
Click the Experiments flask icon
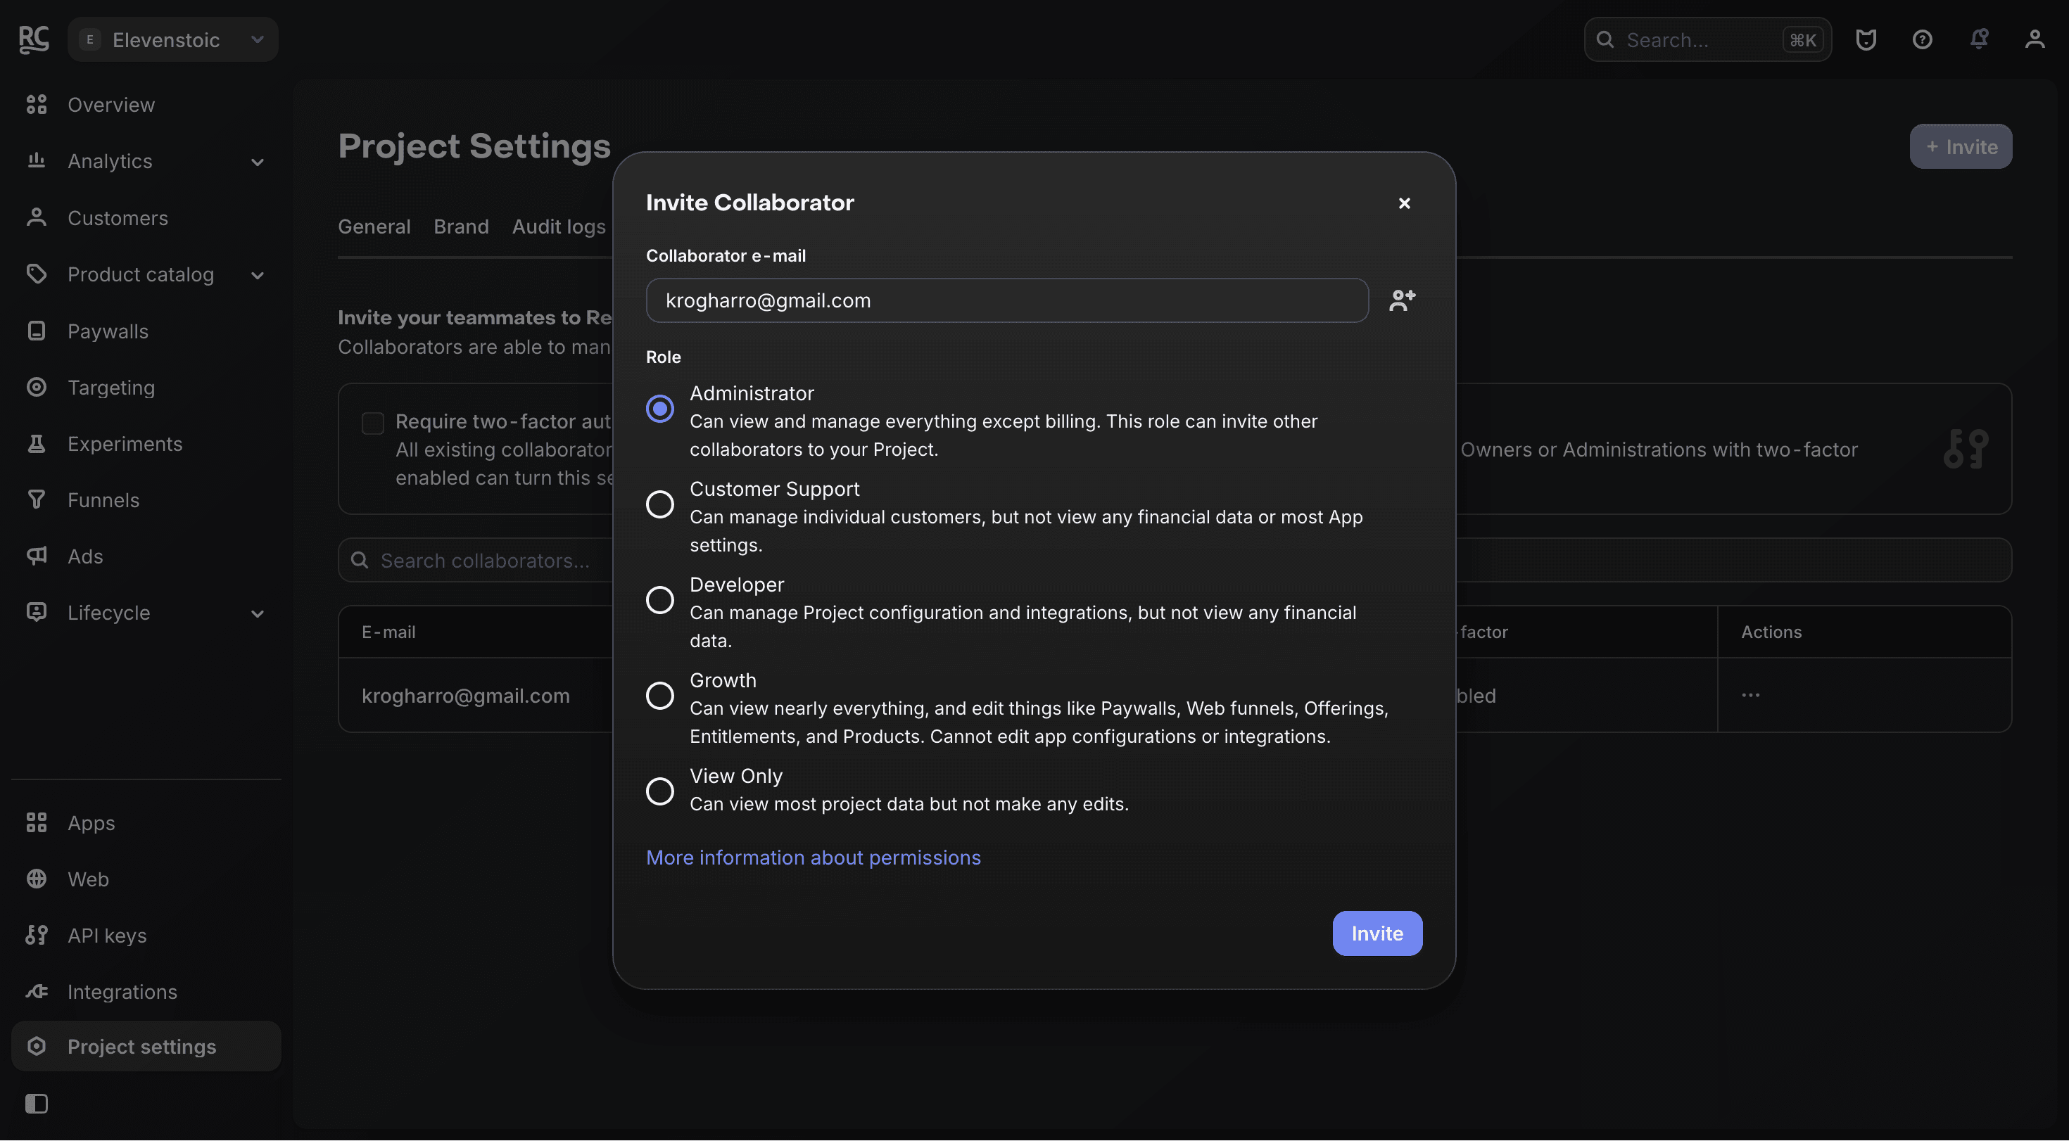pos(36,443)
